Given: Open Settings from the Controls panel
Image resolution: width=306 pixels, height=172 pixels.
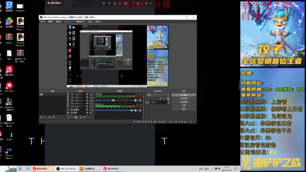Looking at the screenshot, I should (184, 105).
